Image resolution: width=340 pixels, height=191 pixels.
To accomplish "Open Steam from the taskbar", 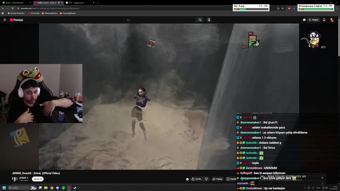I will coord(75,188).
